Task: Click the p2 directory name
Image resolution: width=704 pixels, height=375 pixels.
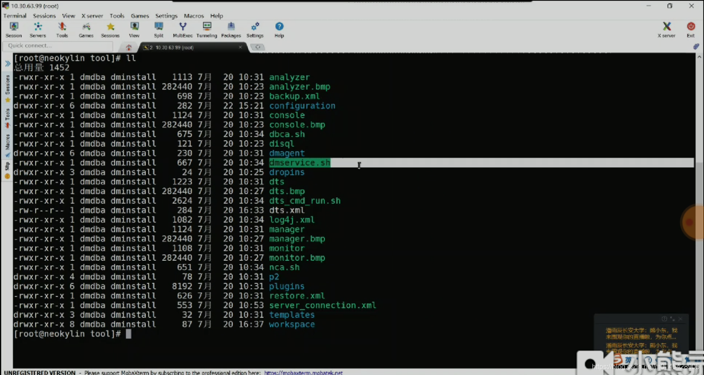Action: click(x=274, y=277)
